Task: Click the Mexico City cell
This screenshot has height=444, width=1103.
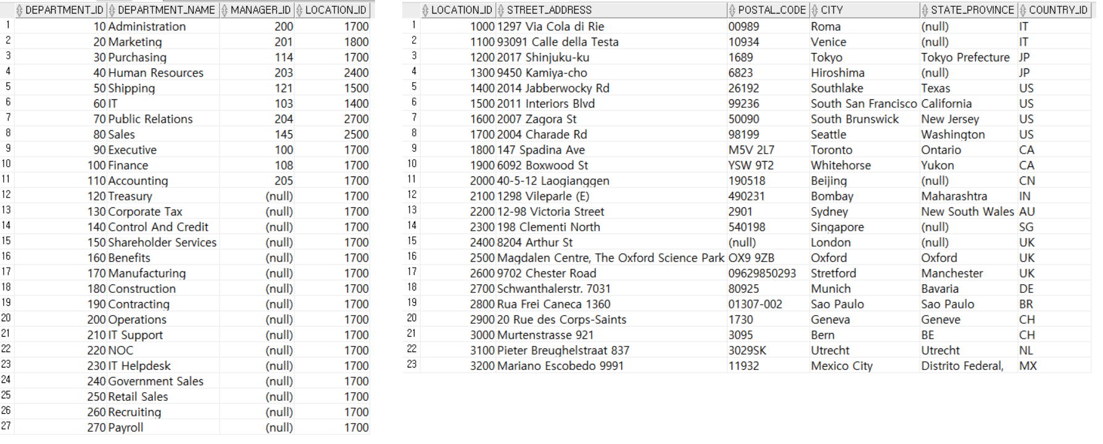Action: tap(841, 366)
